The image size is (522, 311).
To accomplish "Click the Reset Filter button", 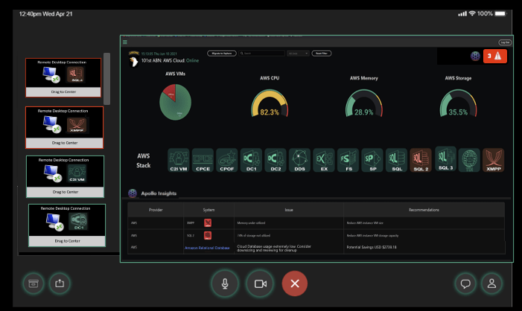I will (321, 54).
